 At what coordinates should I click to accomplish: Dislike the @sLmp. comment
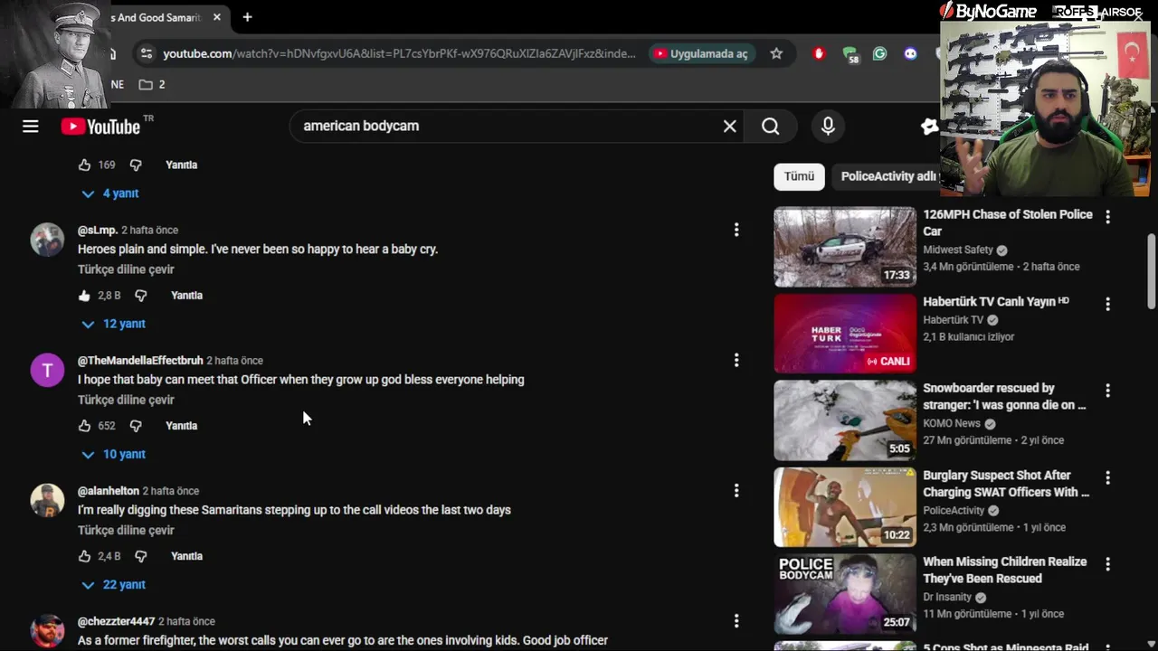[141, 296]
